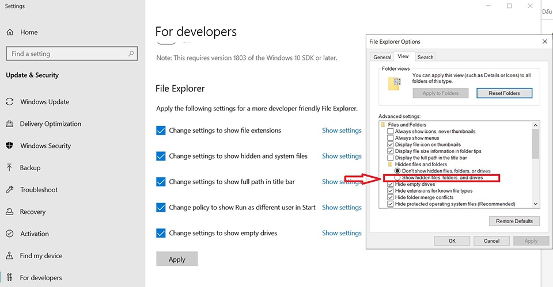Click Apply in File Explorer Options dialog
Screen dimensions: 553x287
coord(531,241)
